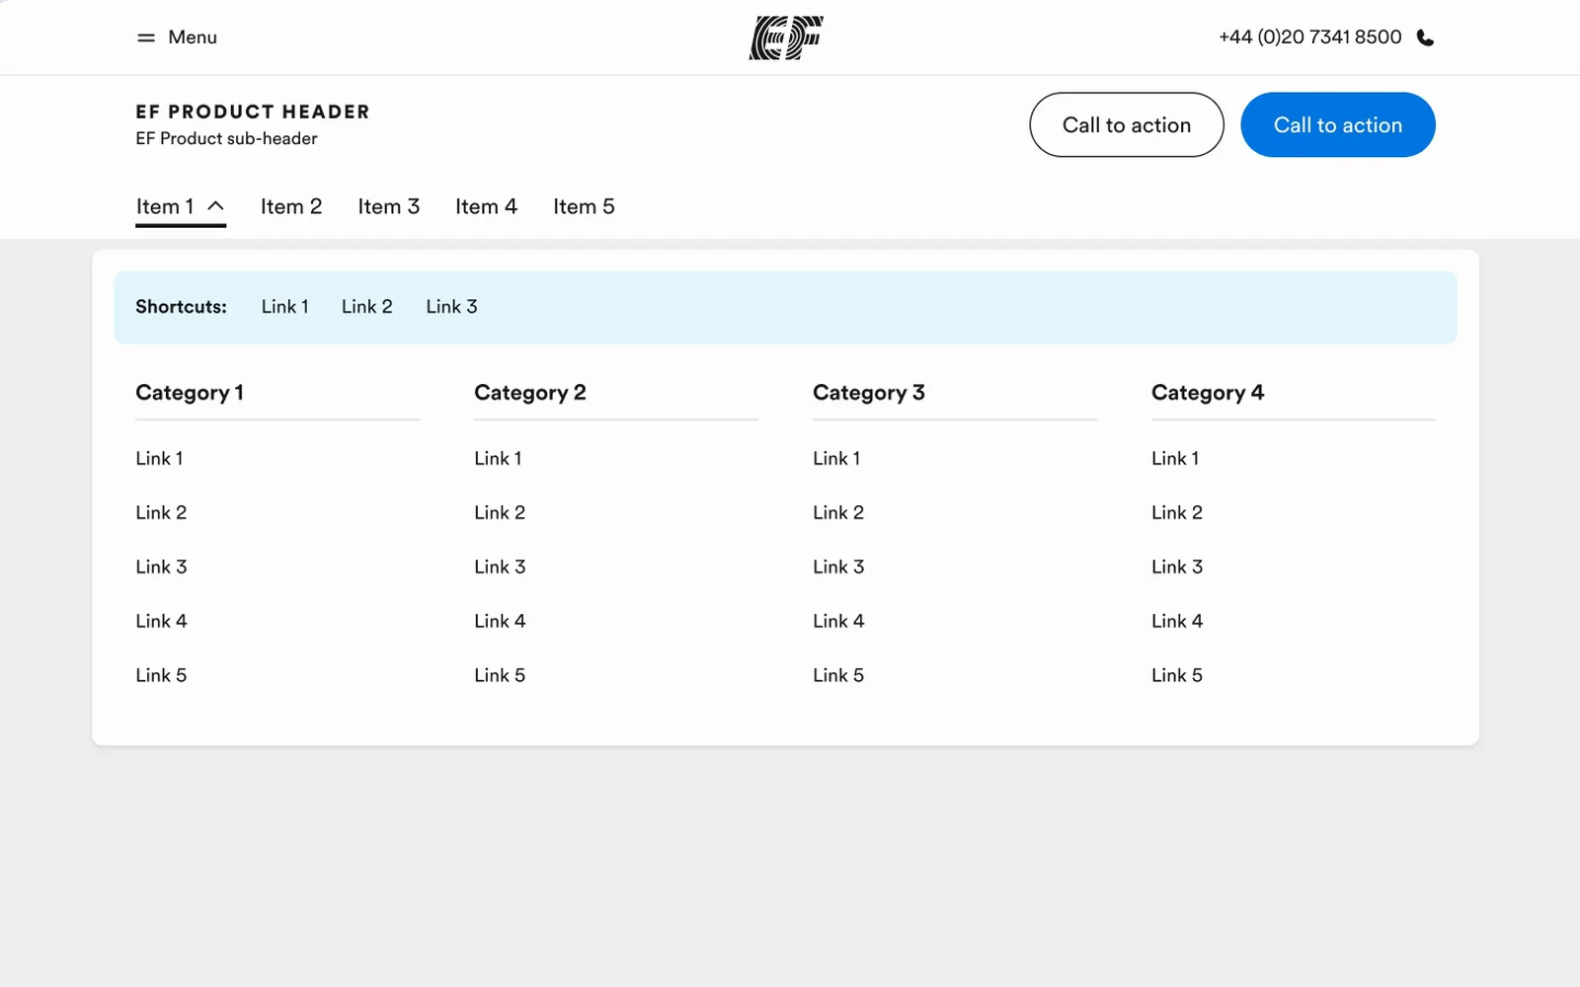Call the +44 (0)20 7341 8500 number

tap(1309, 38)
